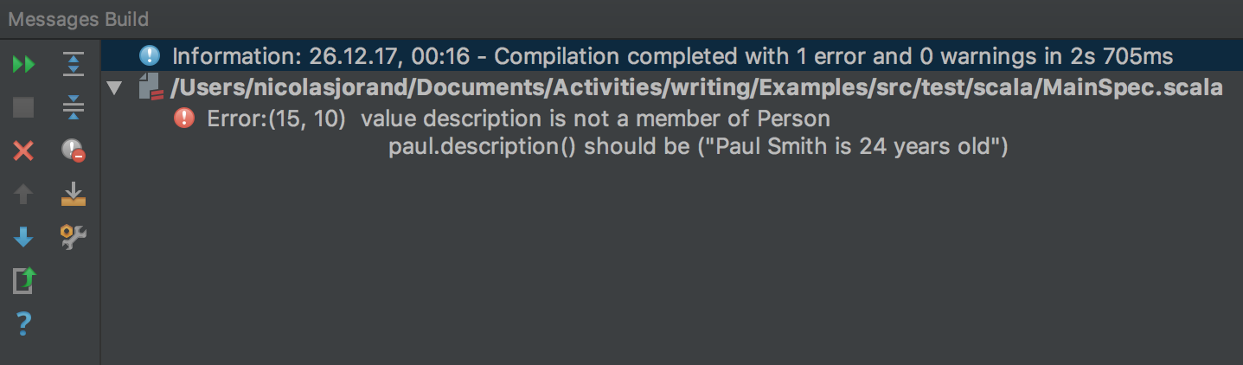Click the paul.description() code line
Screen dimensions: 1243x365
[x=698, y=147]
